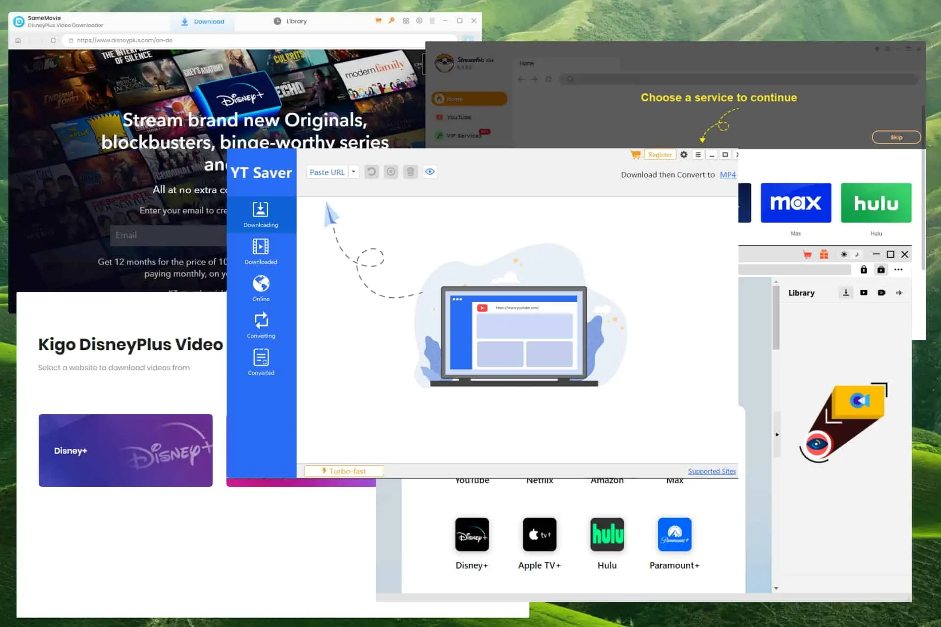Collapse the Library panel side arrow
The height and width of the screenshot is (627, 941).
coord(777,434)
